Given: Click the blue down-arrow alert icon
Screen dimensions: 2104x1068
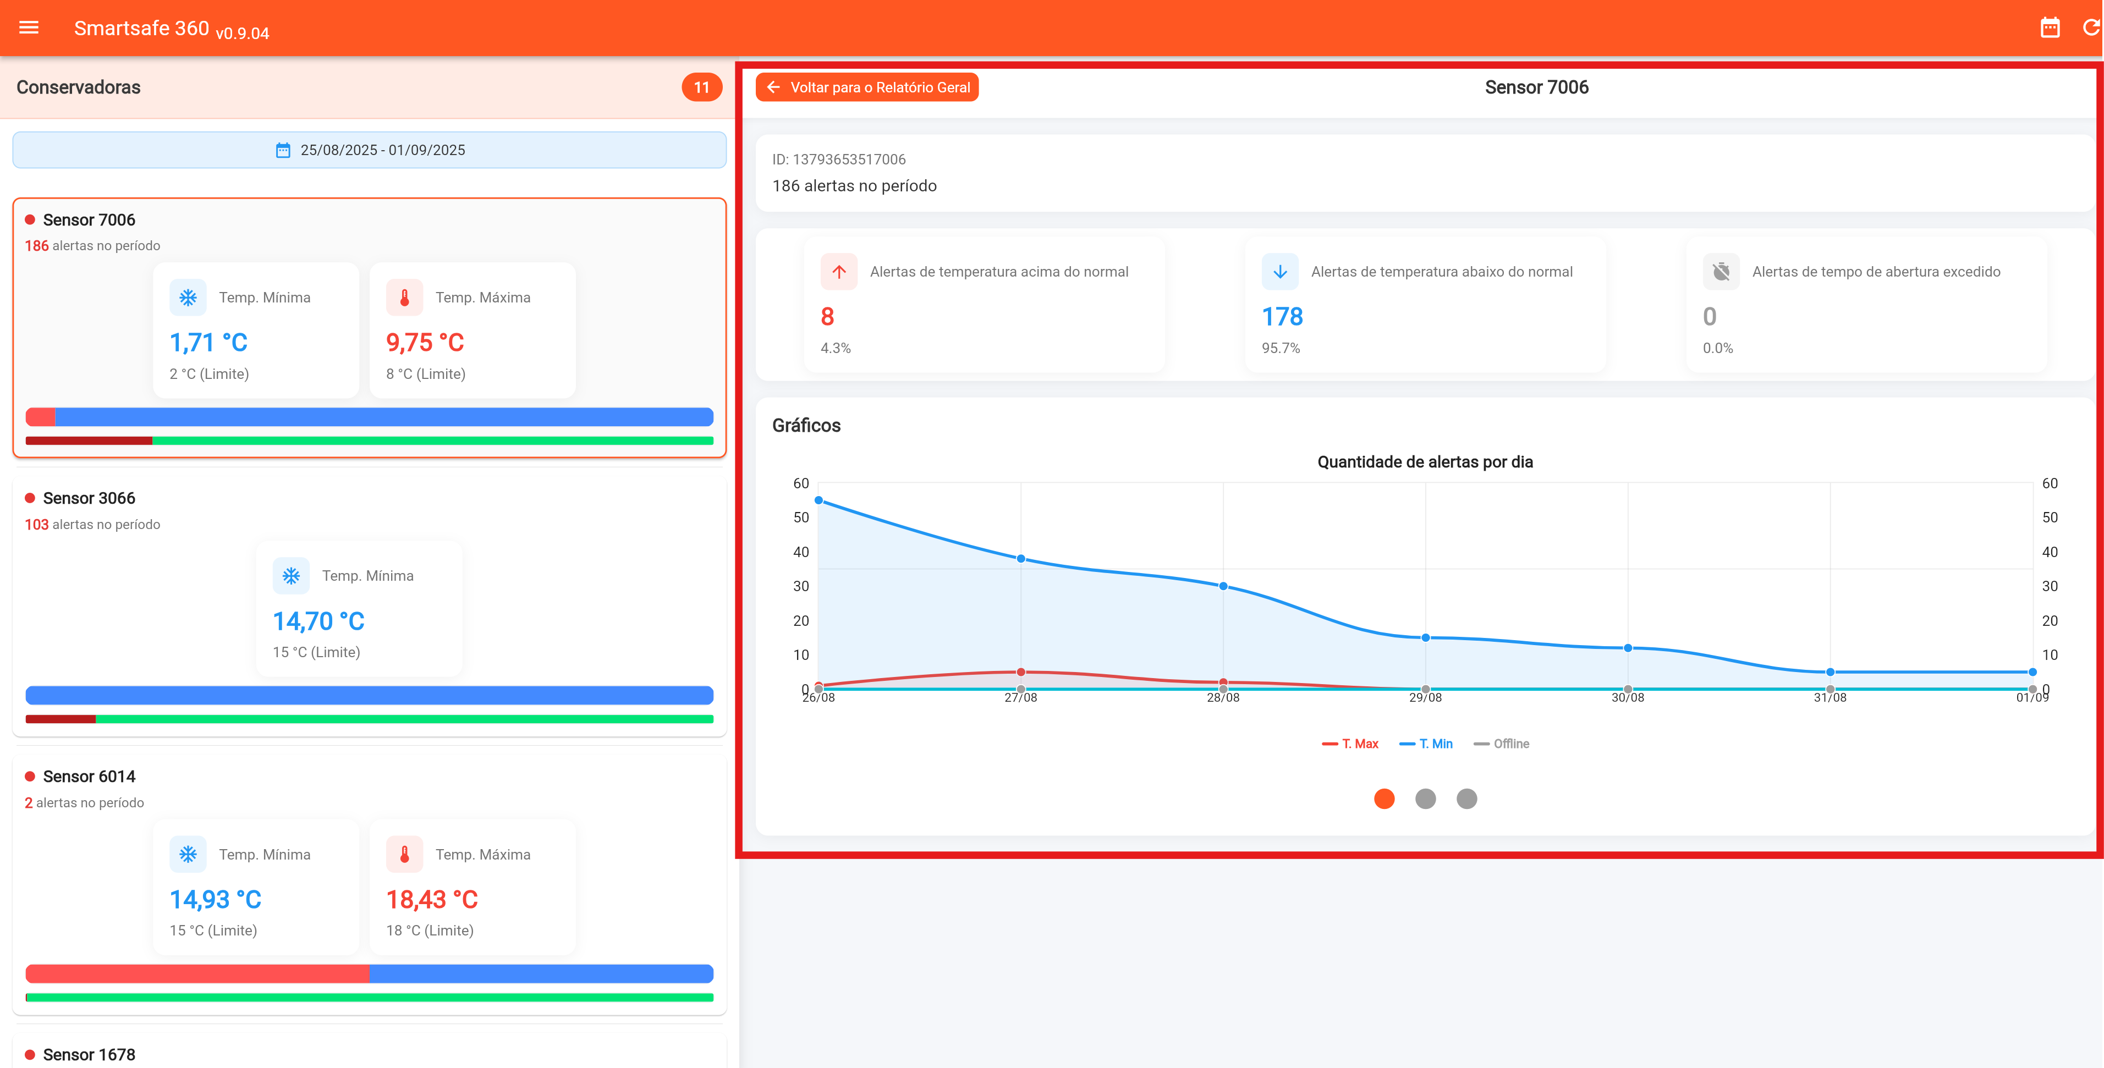Looking at the screenshot, I should coord(1280,272).
